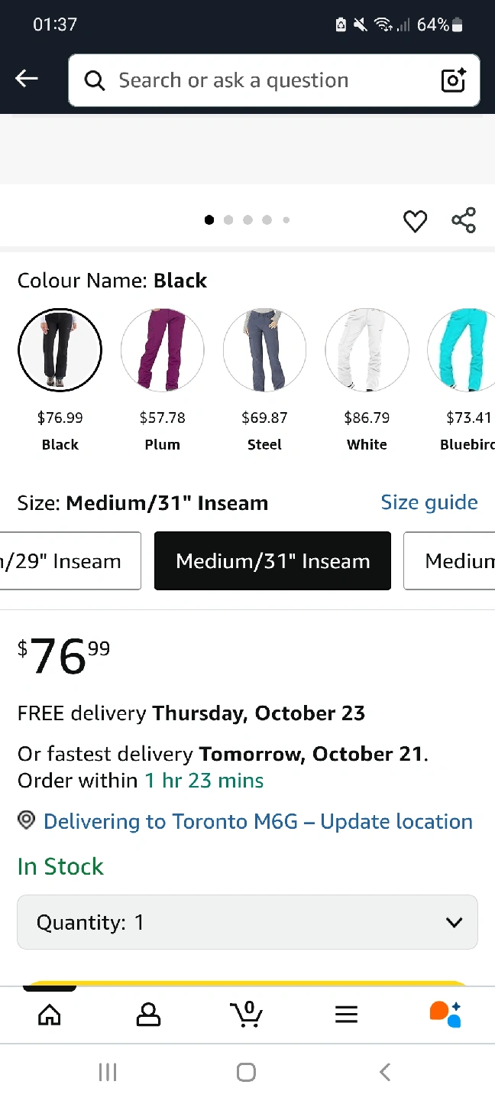Select Medium/31" Inseam size button
The width and height of the screenshot is (495, 1101).
tap(273, 561)
